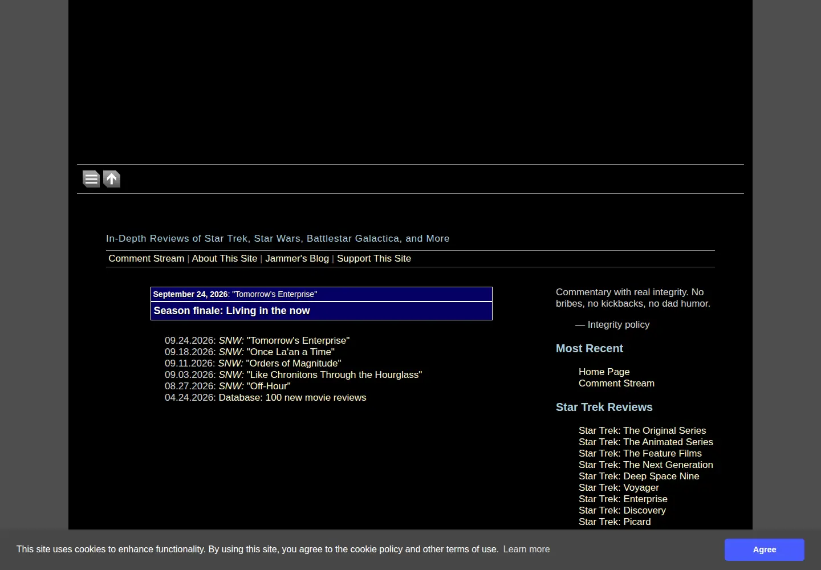The image size is (821, 570).
Task: Visit Support This Site page
Action: 374,258
